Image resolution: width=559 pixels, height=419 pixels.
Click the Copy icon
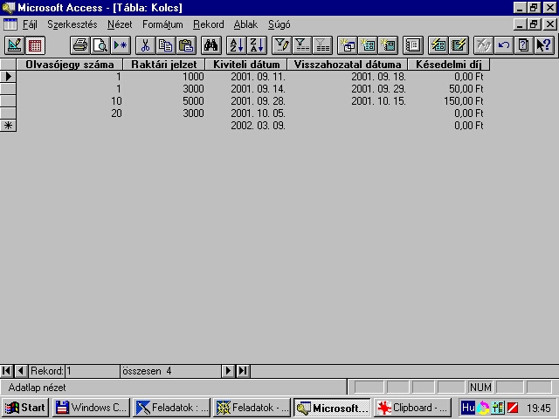click(x=166, y=45)
